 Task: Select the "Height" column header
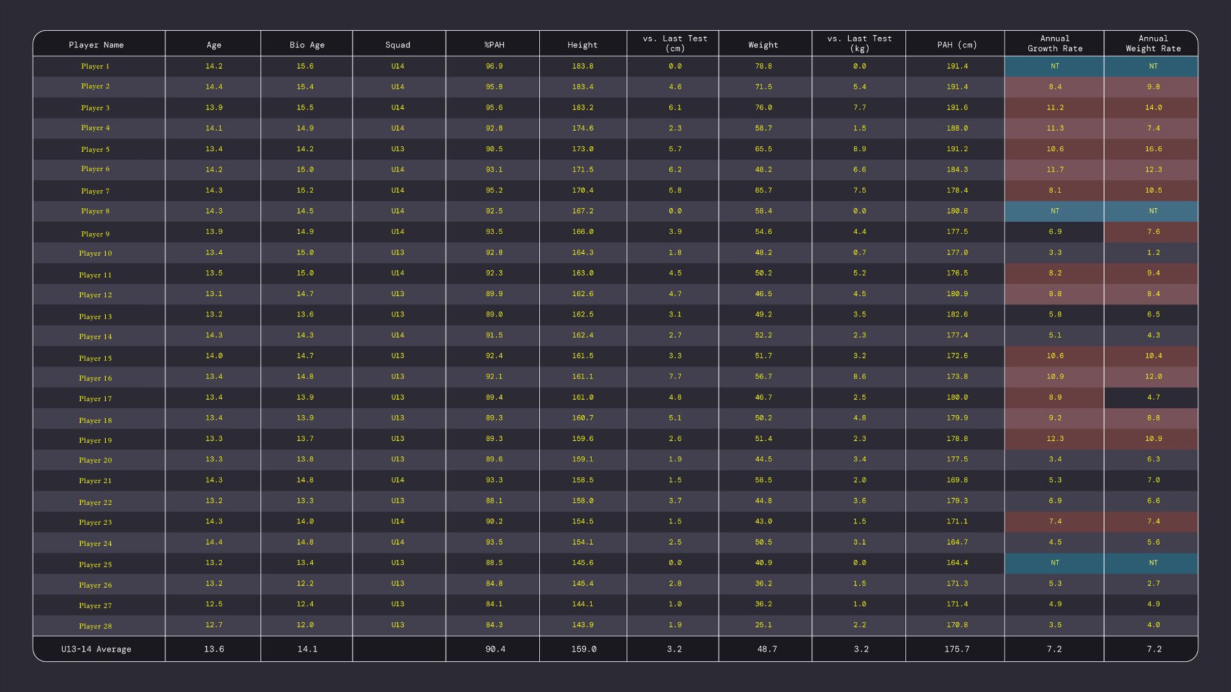point(582,45)
